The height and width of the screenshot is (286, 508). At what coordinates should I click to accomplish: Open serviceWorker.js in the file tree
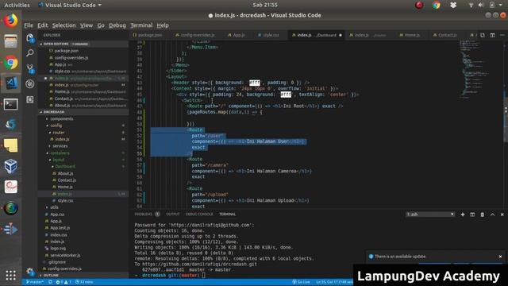pyautogui.click(x=65, y=255)
